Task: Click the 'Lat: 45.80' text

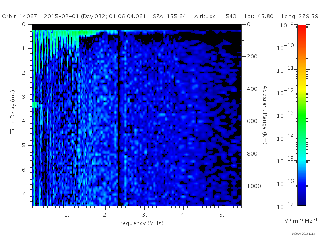Action: [x=259, y=16]
